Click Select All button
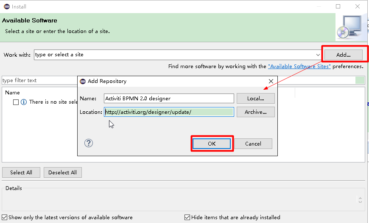Image resolution: width=369 pixels, height=223 pixels. [x=21, y=173]
